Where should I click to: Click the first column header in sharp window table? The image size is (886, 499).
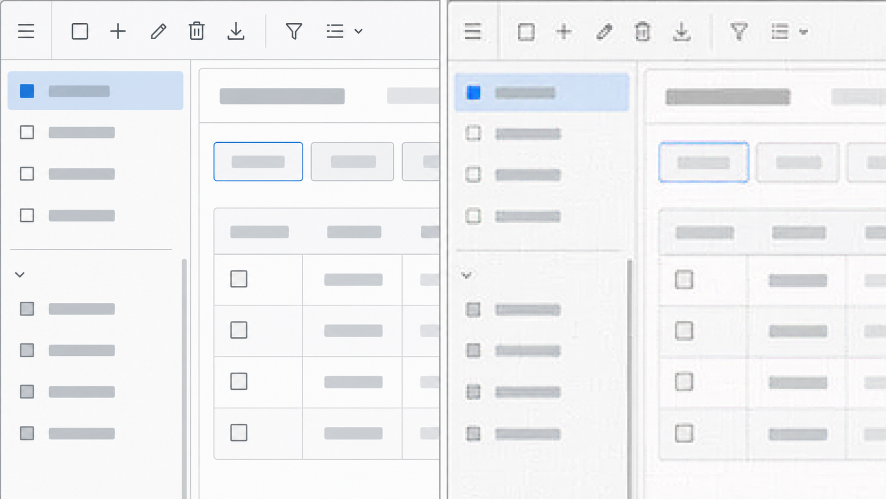[260, 232]
